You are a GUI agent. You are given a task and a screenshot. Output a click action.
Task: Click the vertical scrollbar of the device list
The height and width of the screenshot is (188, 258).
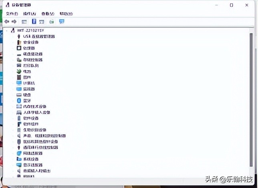coord(251,100)
